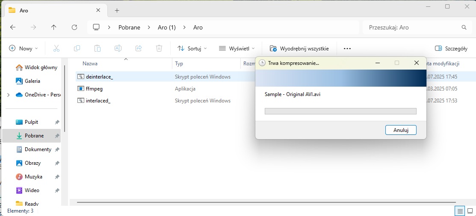The width and height of the screenshot is (476, 216).
Task: Add a new Explorer tab
Action: click(x=117, y=10)
